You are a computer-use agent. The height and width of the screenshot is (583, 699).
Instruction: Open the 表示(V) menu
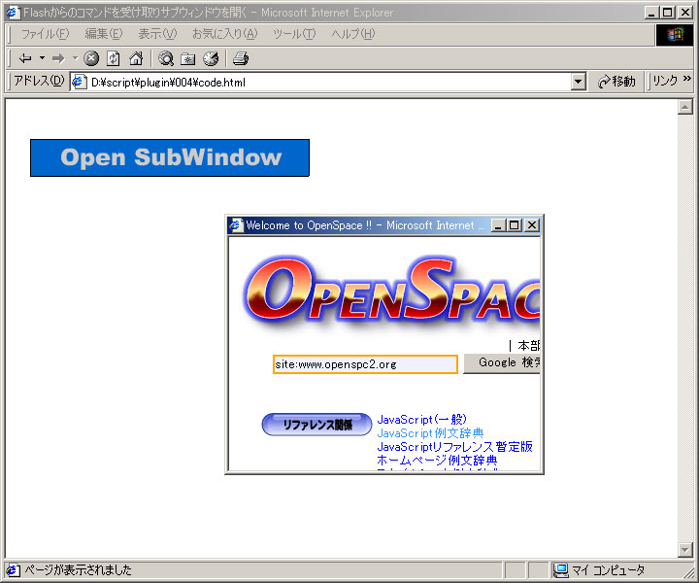tap(157, 34)
